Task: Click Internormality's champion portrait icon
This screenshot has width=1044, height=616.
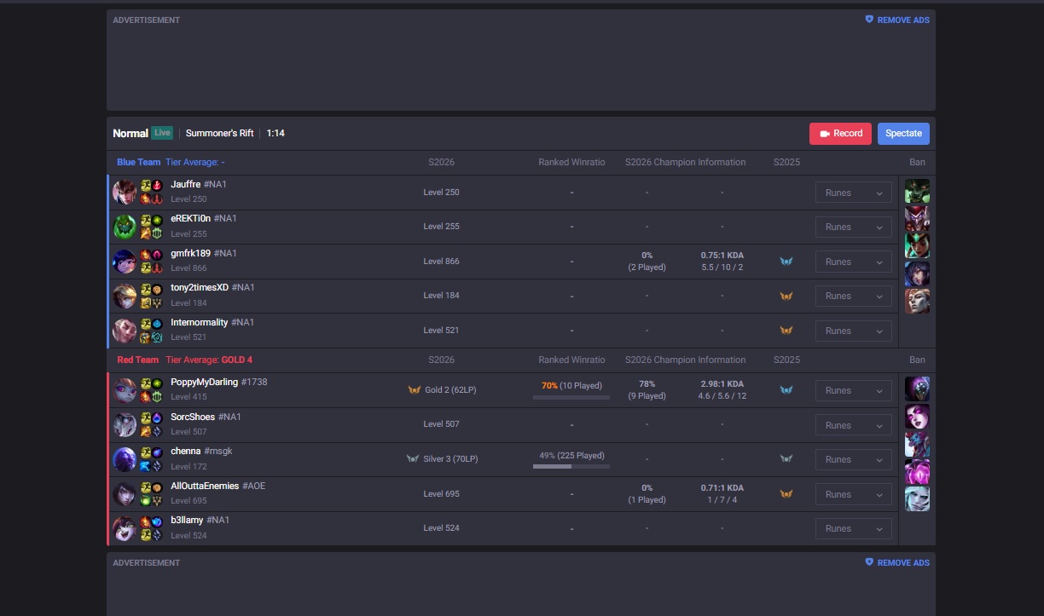Action: coord(125,330)
